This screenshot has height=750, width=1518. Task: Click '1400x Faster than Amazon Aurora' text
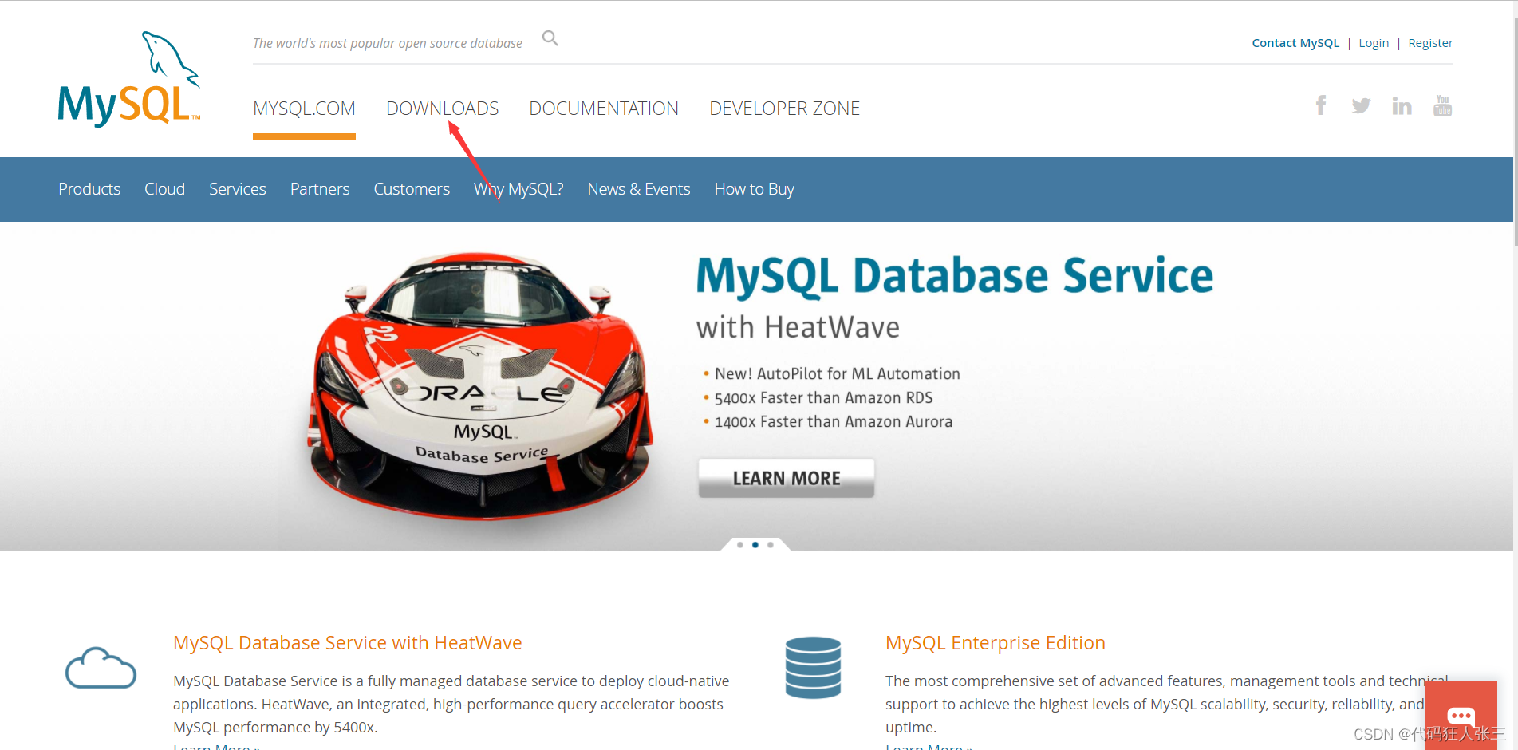tap(834, 422)
